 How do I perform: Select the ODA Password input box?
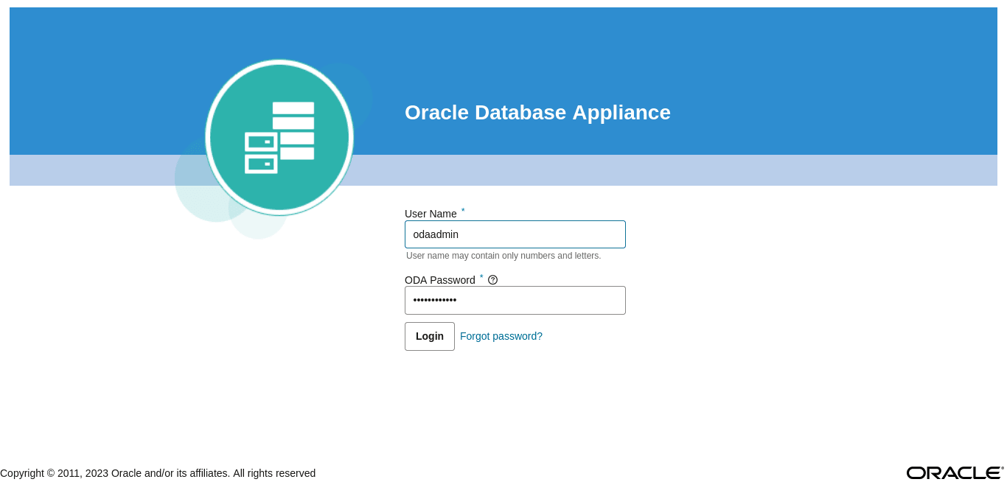tap(515, 300)
